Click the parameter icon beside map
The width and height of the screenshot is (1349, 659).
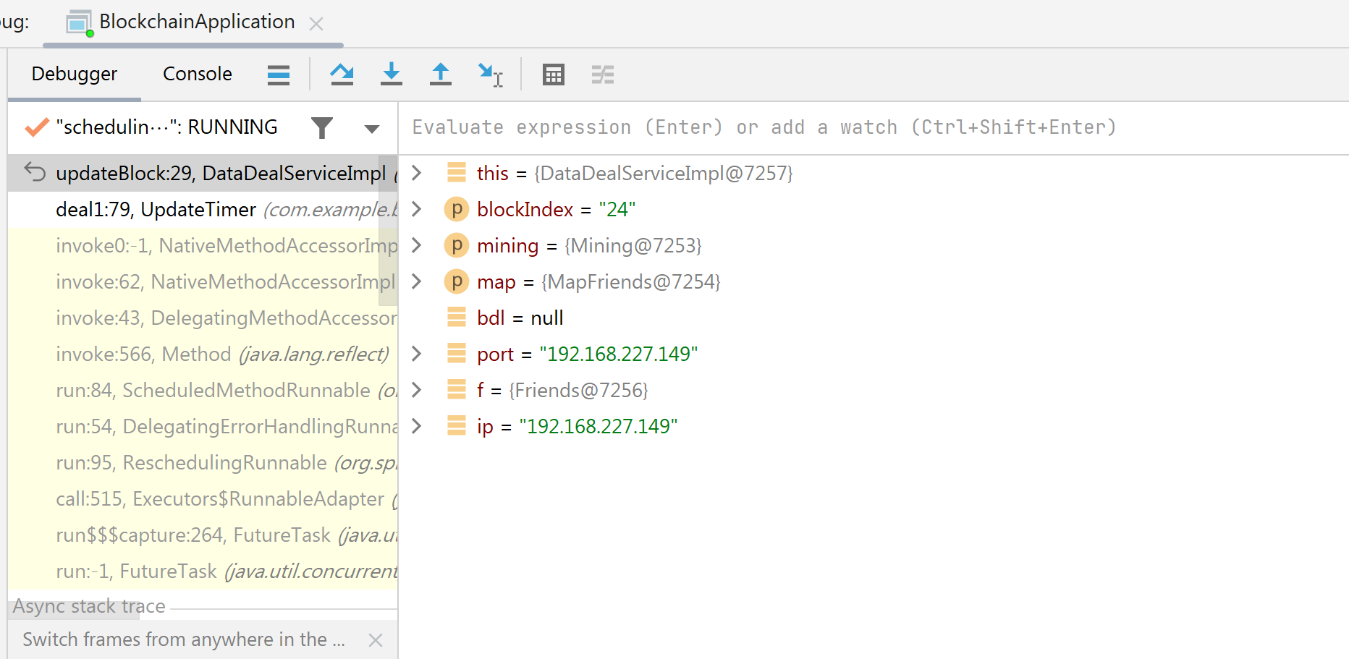(x=457, y=281)
